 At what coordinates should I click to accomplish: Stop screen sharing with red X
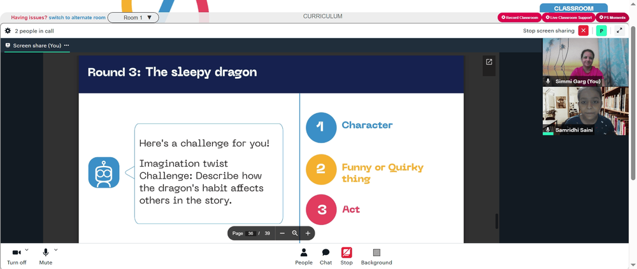coord(583,31)
